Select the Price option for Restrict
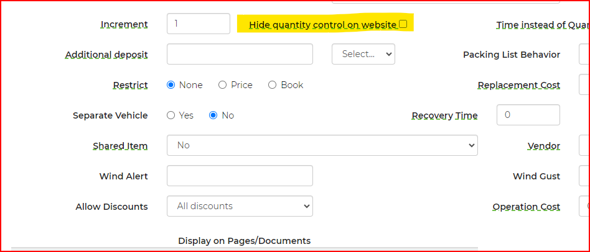 [223, 85]
